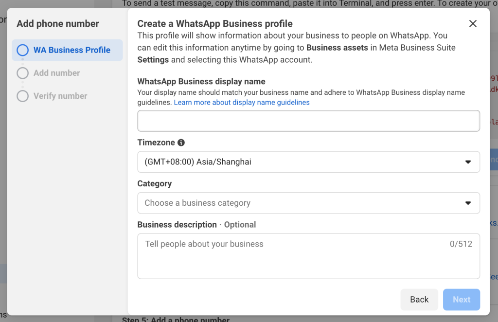
Task: Click the Timezone info icon
Action: click(181, 143)
